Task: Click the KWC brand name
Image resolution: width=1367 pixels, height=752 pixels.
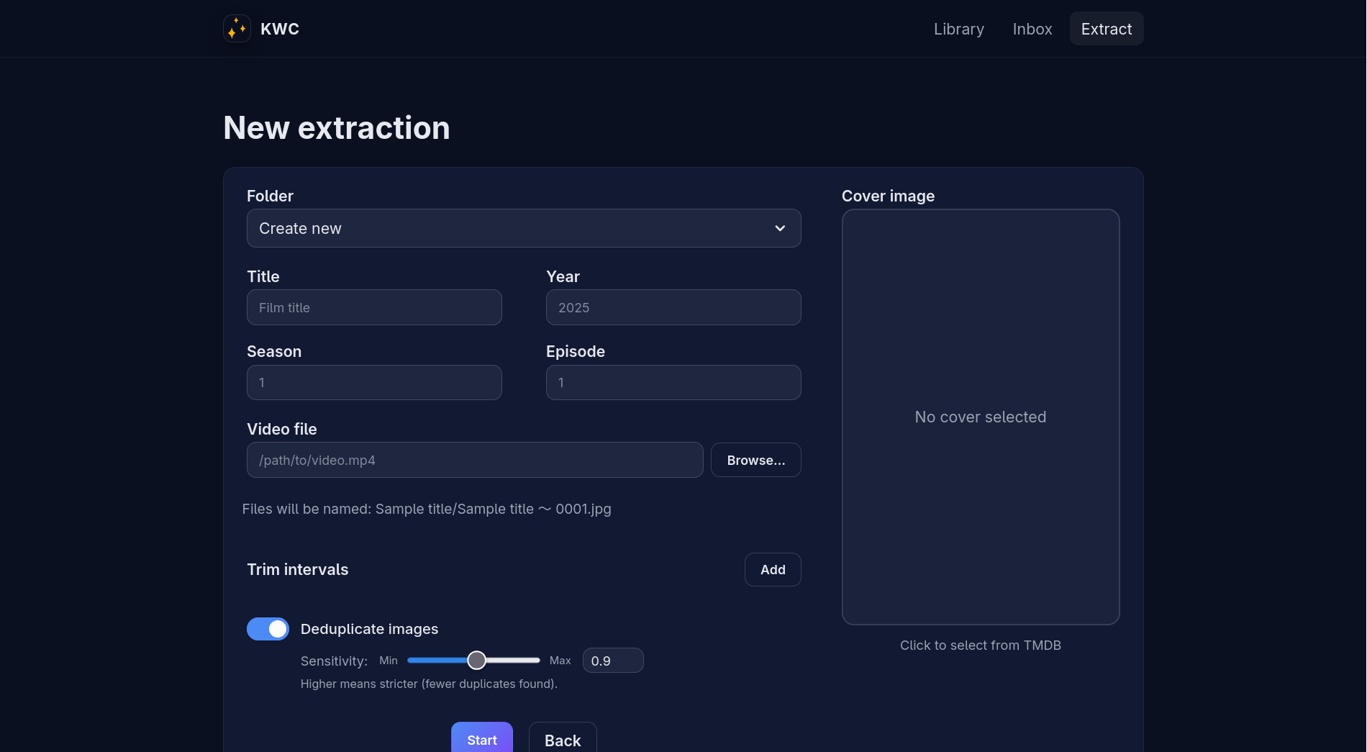Action: (280, 29)
